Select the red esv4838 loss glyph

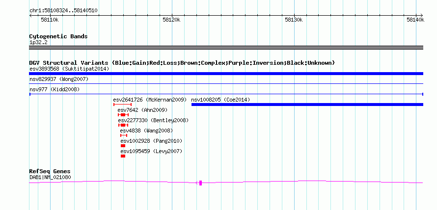point(124,135)
